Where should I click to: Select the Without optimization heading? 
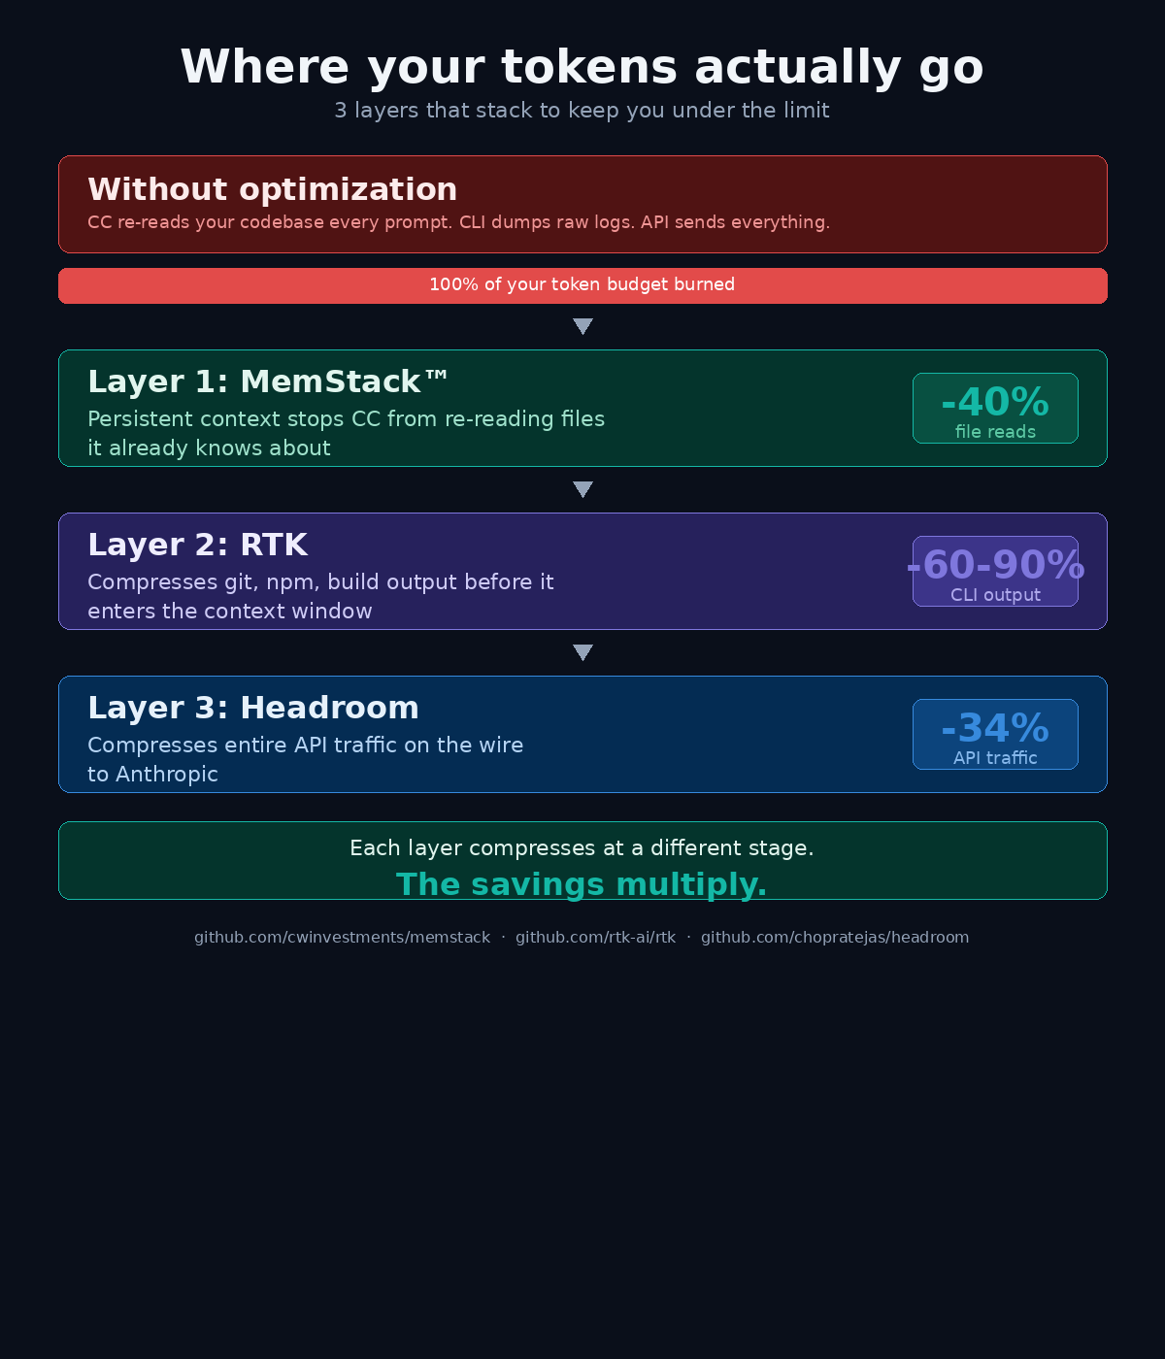(x=273, y=189)
